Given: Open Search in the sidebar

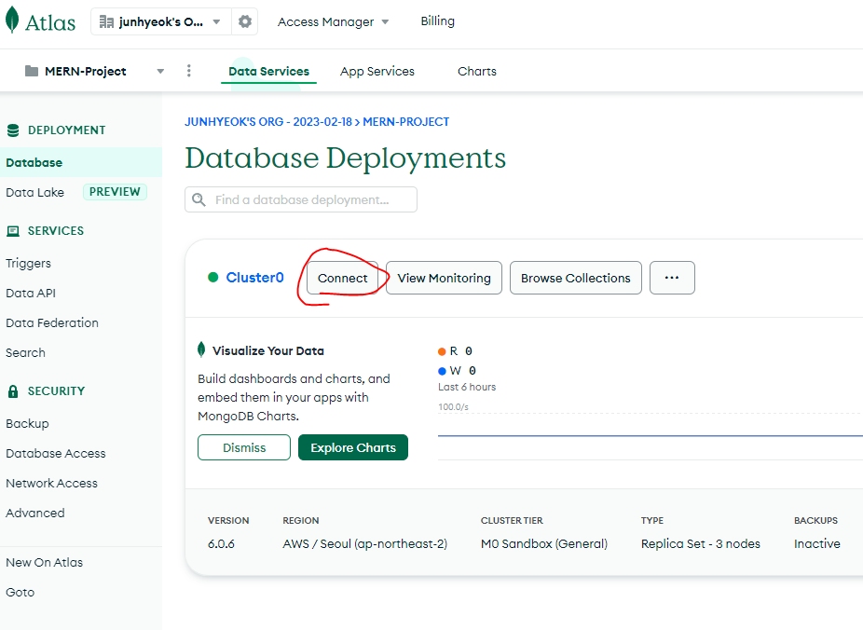Looking at the screenshot, I should click(25, 352).
